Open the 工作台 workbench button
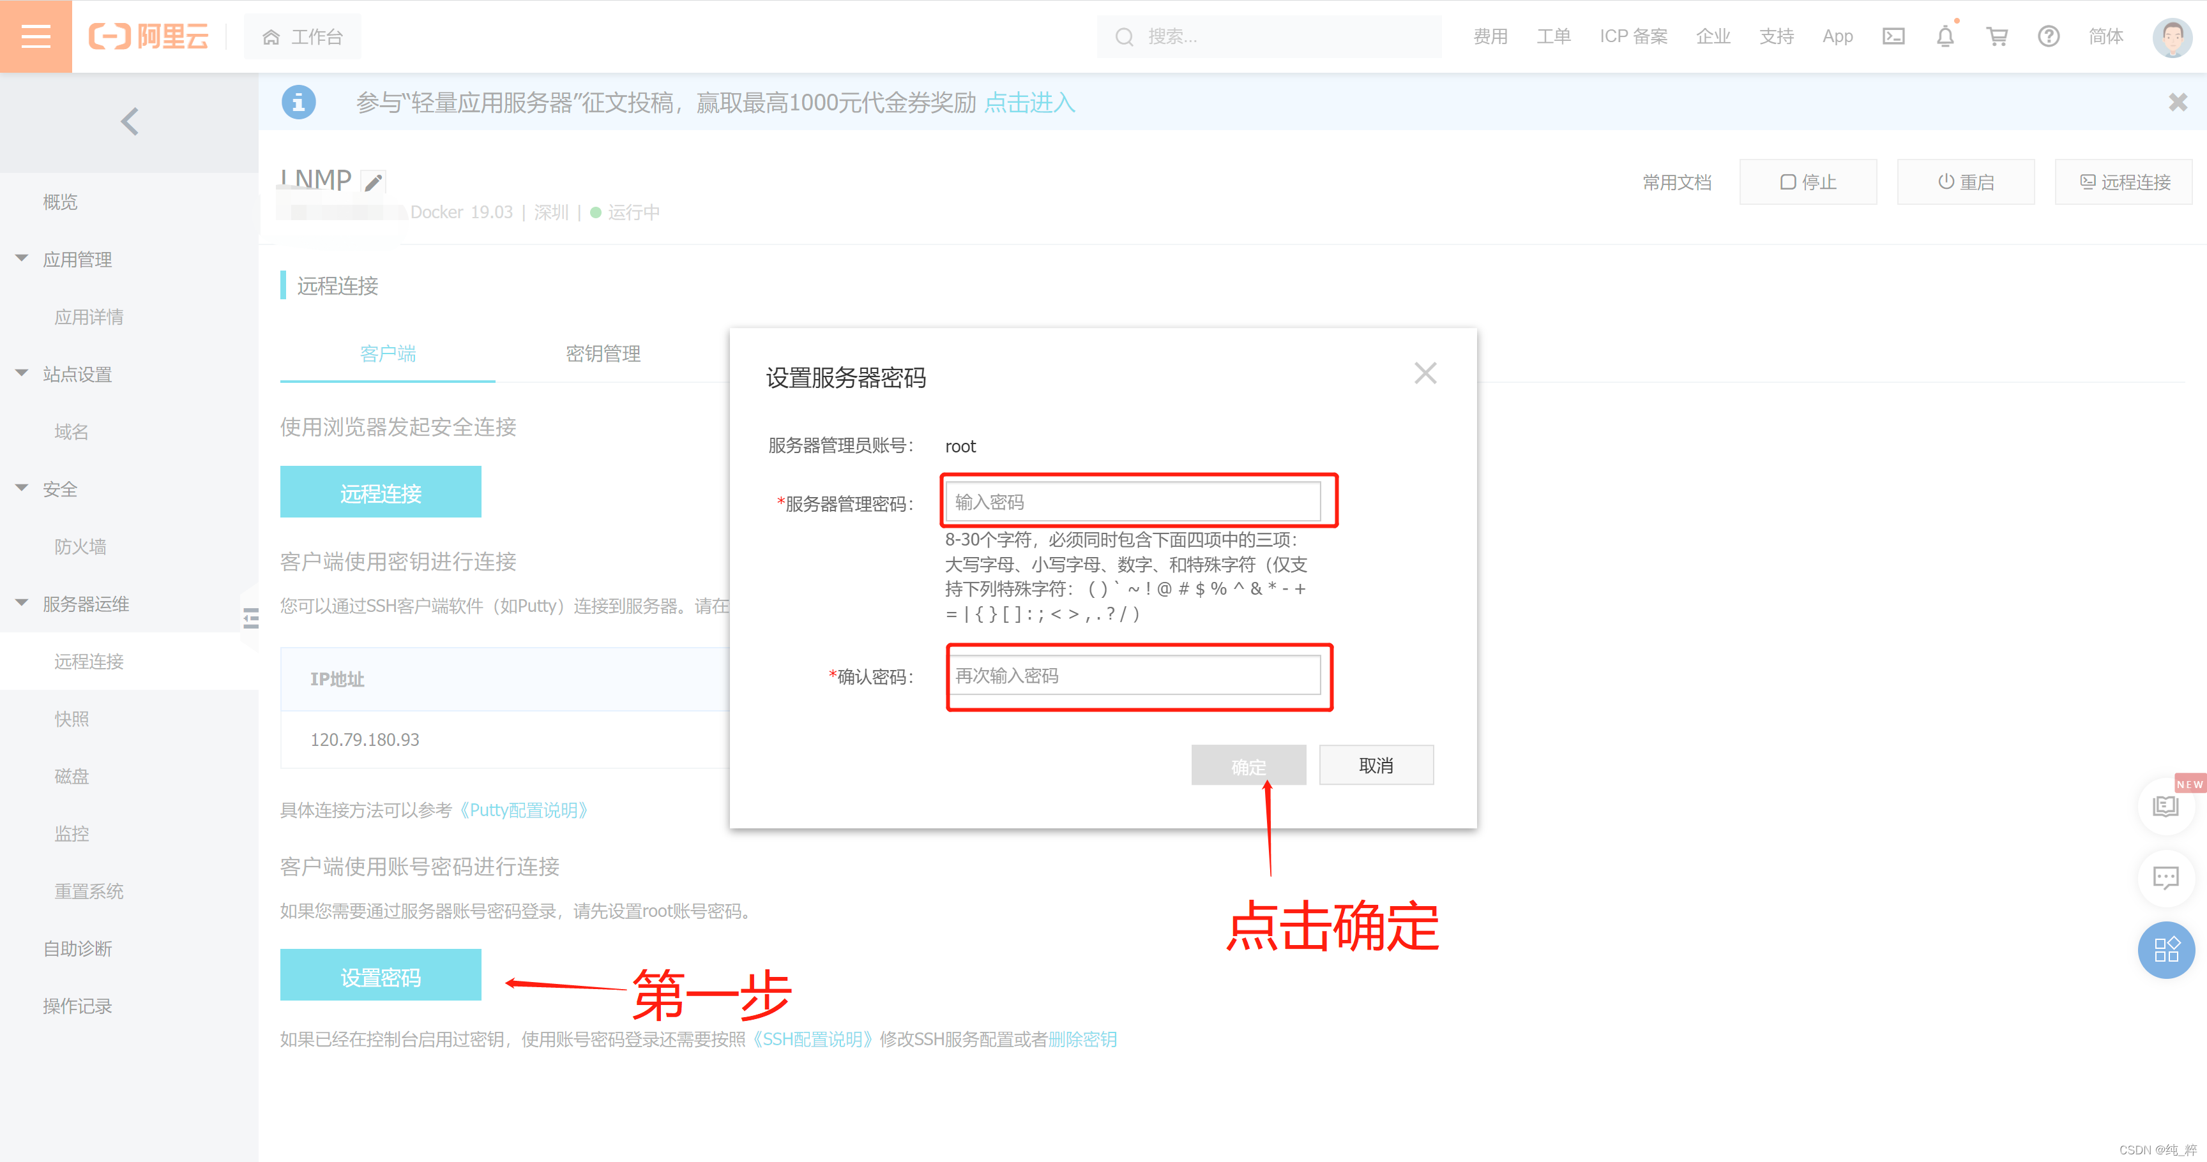2207x1162 pixels. [303, 37]
